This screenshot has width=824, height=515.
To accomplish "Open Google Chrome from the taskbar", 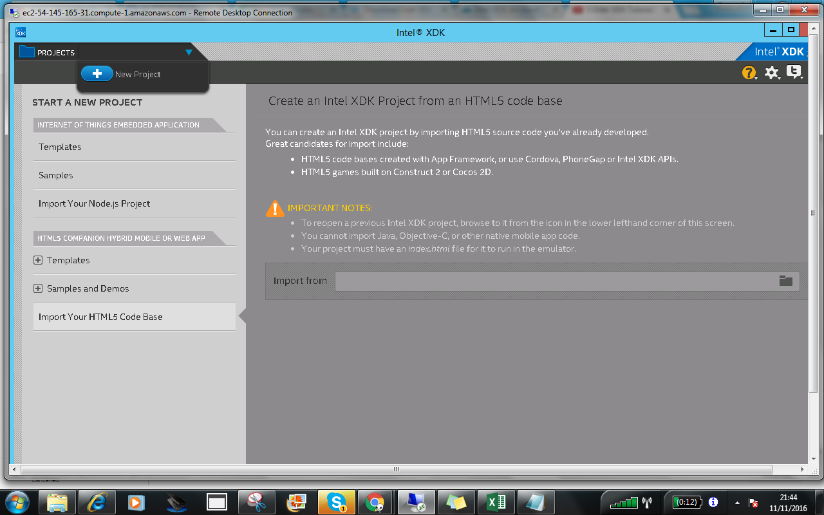I will click(375, 501).
